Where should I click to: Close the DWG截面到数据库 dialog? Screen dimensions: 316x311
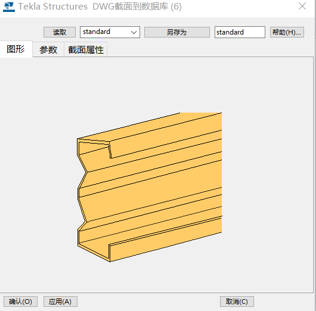point(302,6)
